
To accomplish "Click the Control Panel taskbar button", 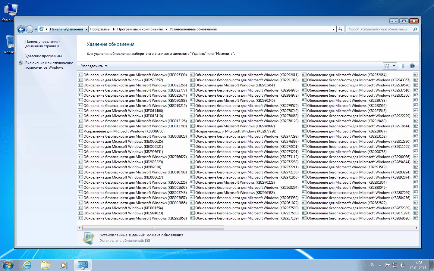I will click(83, 265).
